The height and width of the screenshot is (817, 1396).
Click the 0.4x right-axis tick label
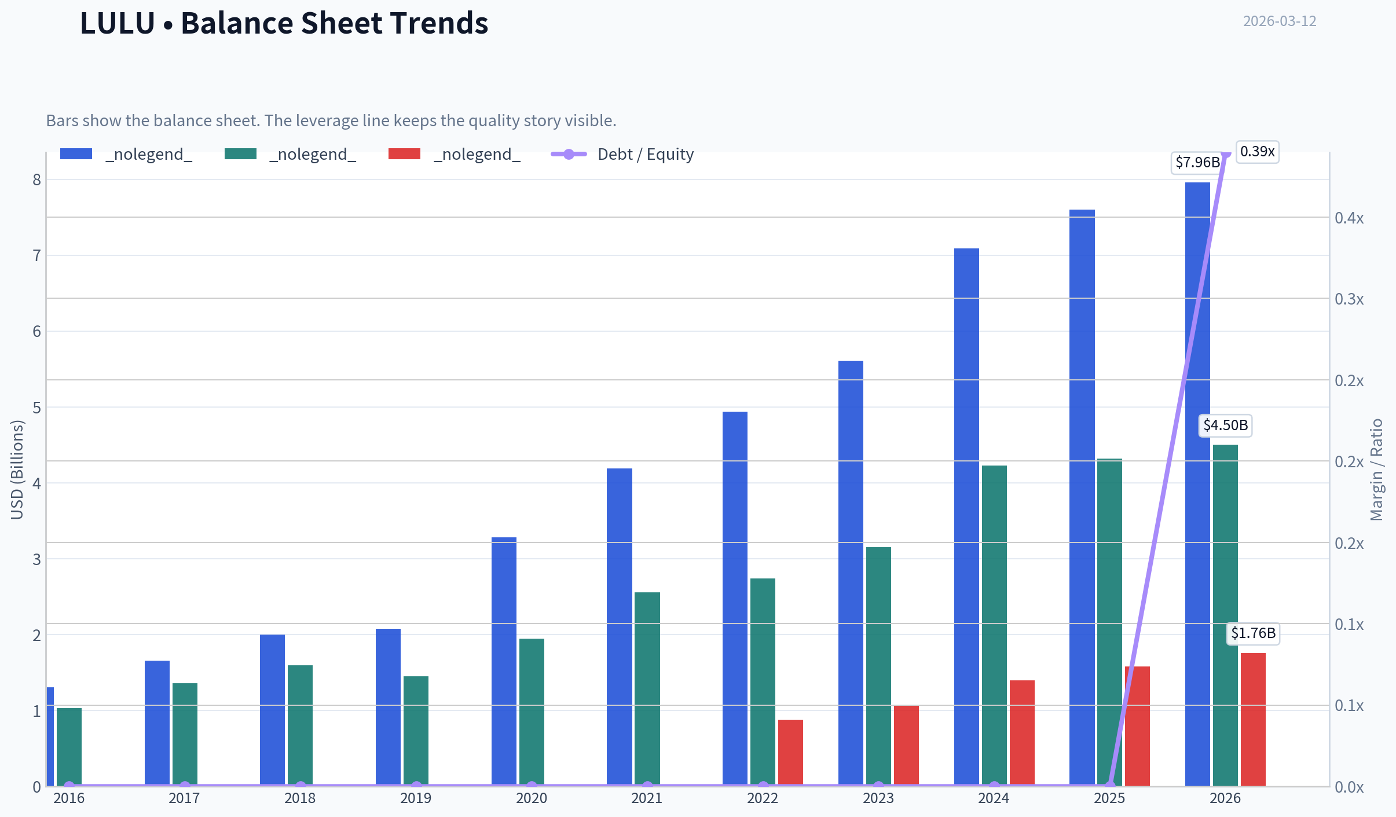tap(1349, 218)
